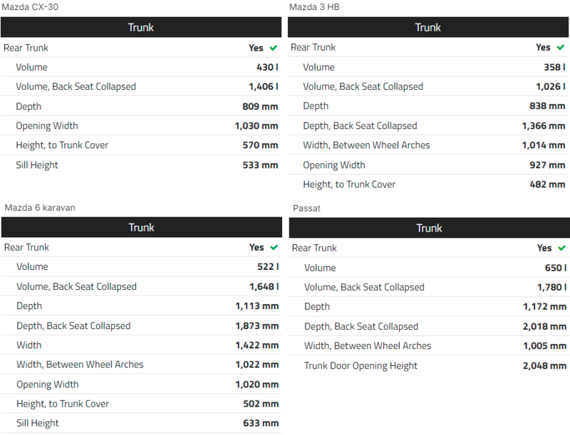570x435 pixels.
Task: Collapse the Trunk header under Mazda 3 HB
Action: tap(428, 28)
